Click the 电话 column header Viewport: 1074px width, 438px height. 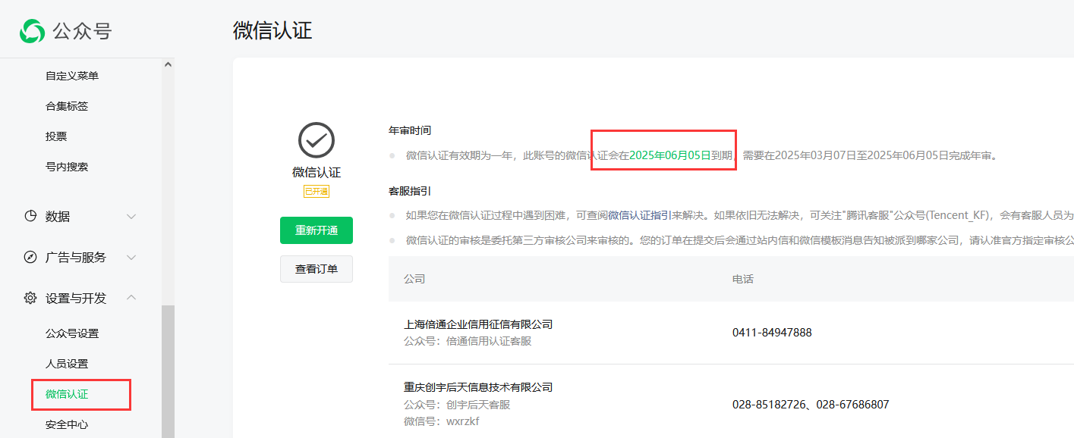click(743, 279)
